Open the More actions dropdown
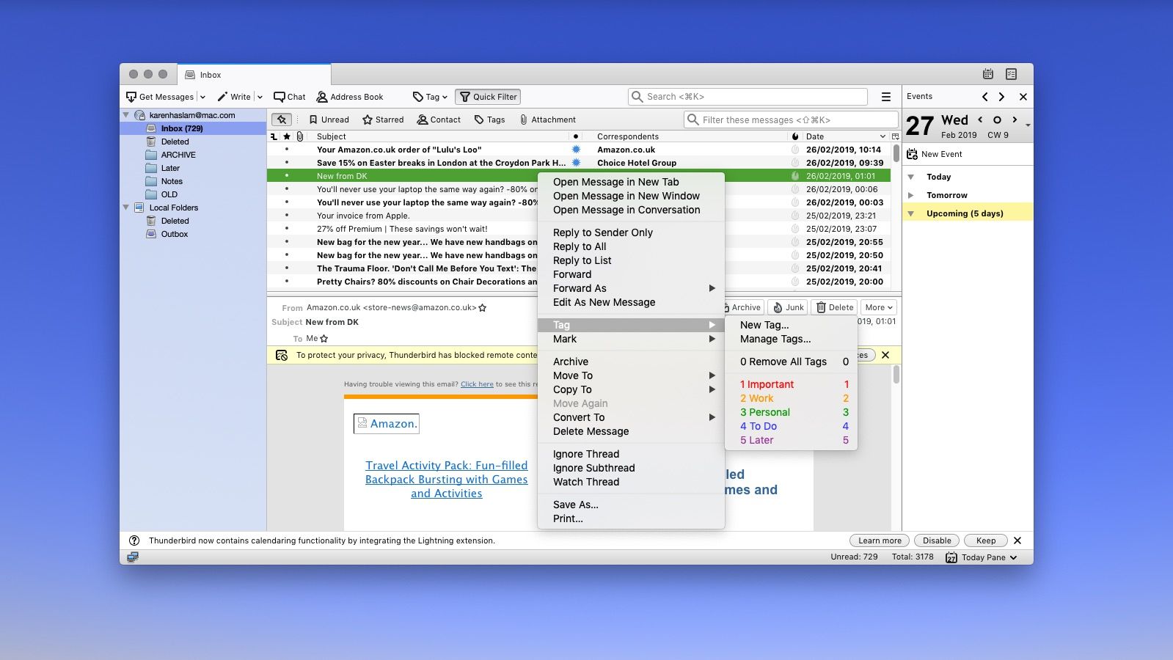Viewport: 1173px width, 660px height. click(879, 307)
